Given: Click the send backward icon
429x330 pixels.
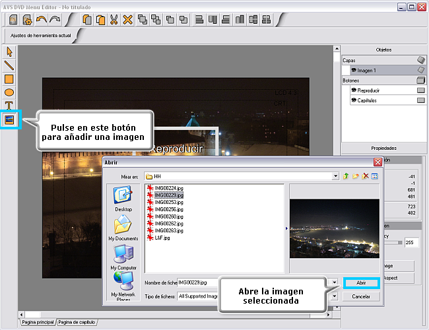Looking at the screenshot, I should tap(183, 20).
